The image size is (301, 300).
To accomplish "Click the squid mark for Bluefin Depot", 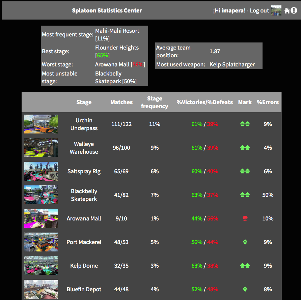I will click(245, 289).
